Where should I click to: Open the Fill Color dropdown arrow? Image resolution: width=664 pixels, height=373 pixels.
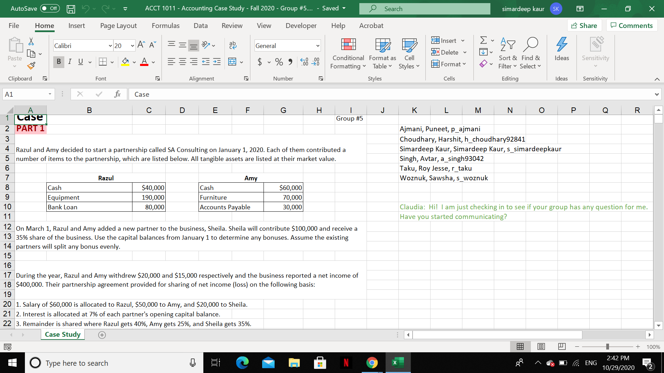coord(134,62)
